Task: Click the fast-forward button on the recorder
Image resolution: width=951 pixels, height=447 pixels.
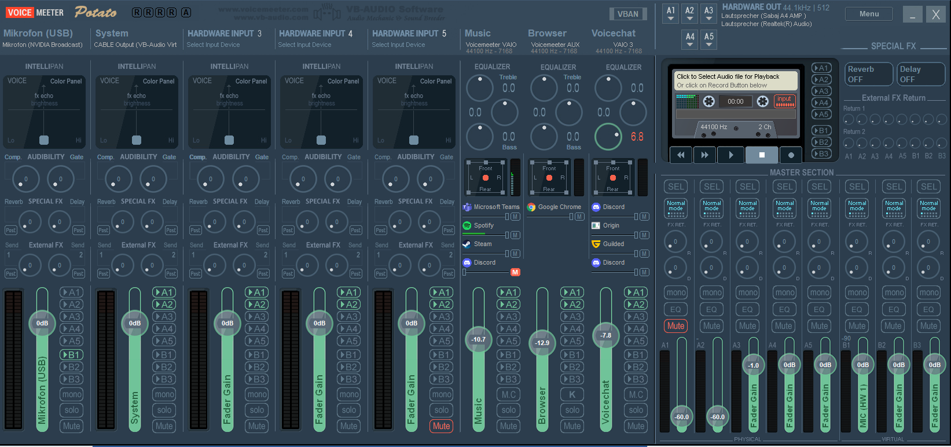Action: [704, 155]
